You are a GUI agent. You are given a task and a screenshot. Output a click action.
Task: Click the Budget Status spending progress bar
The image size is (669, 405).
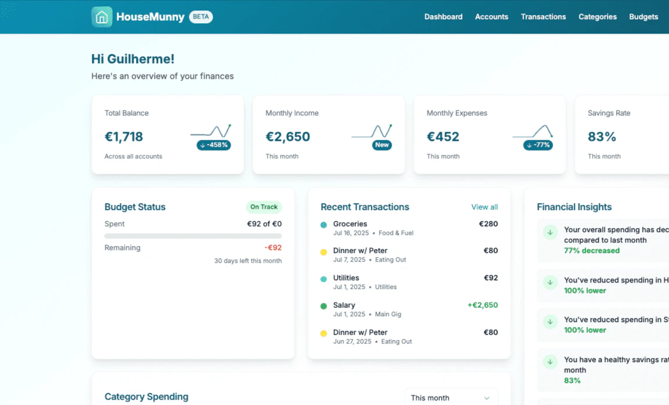coord(192,234)
